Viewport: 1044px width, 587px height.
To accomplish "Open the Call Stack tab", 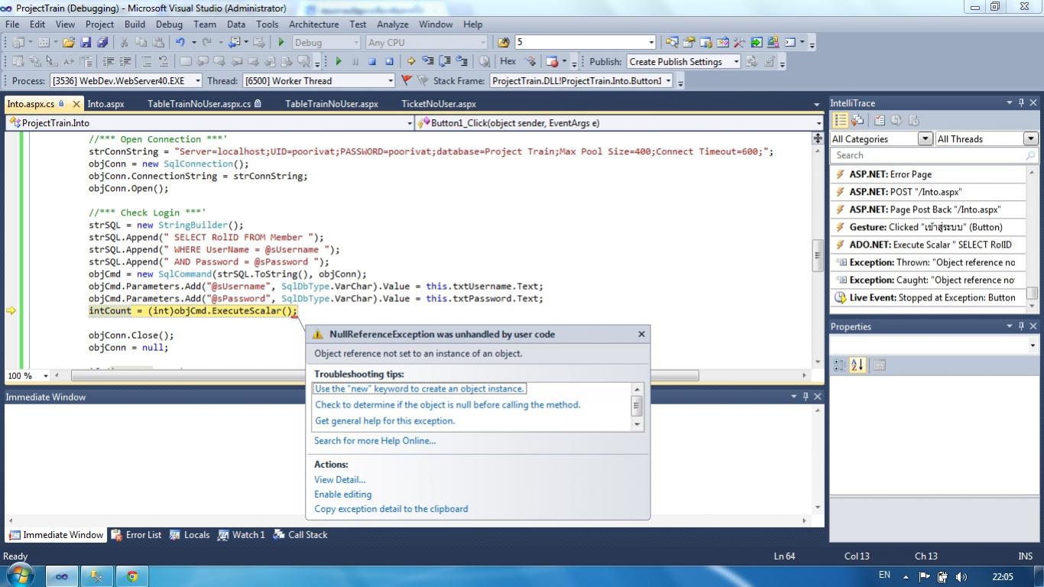I will click(x=300, y=535).
